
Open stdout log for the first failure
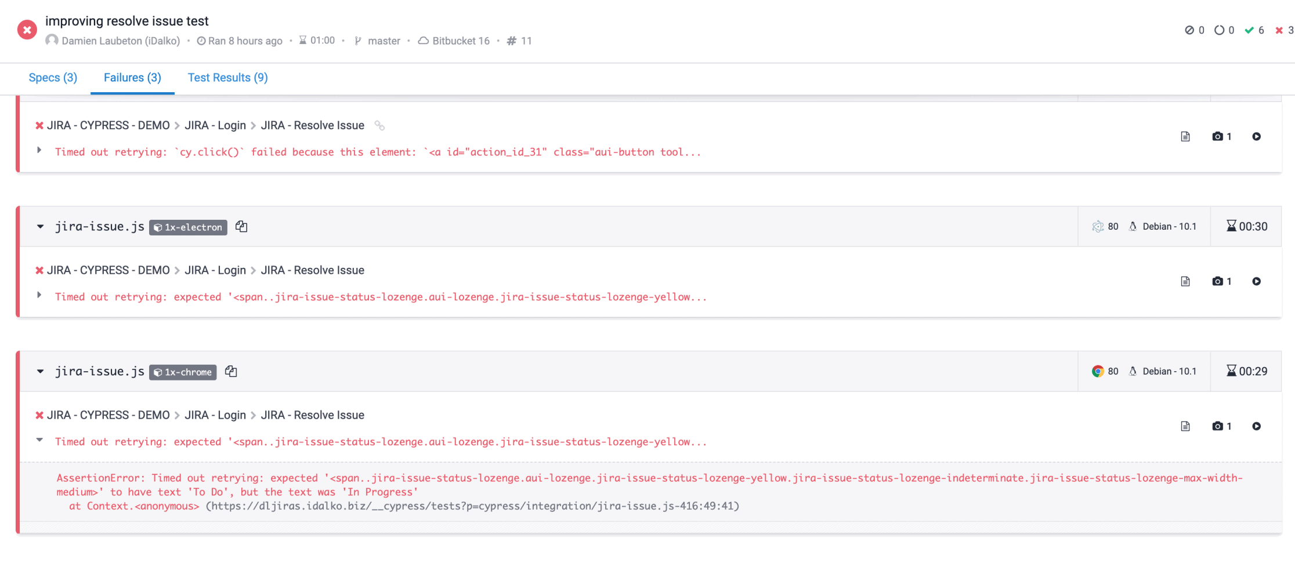click(x=1185, y=136)
